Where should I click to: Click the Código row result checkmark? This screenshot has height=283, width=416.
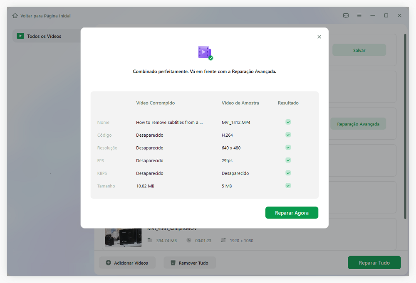pyautogui.click(x=288, y=135)
